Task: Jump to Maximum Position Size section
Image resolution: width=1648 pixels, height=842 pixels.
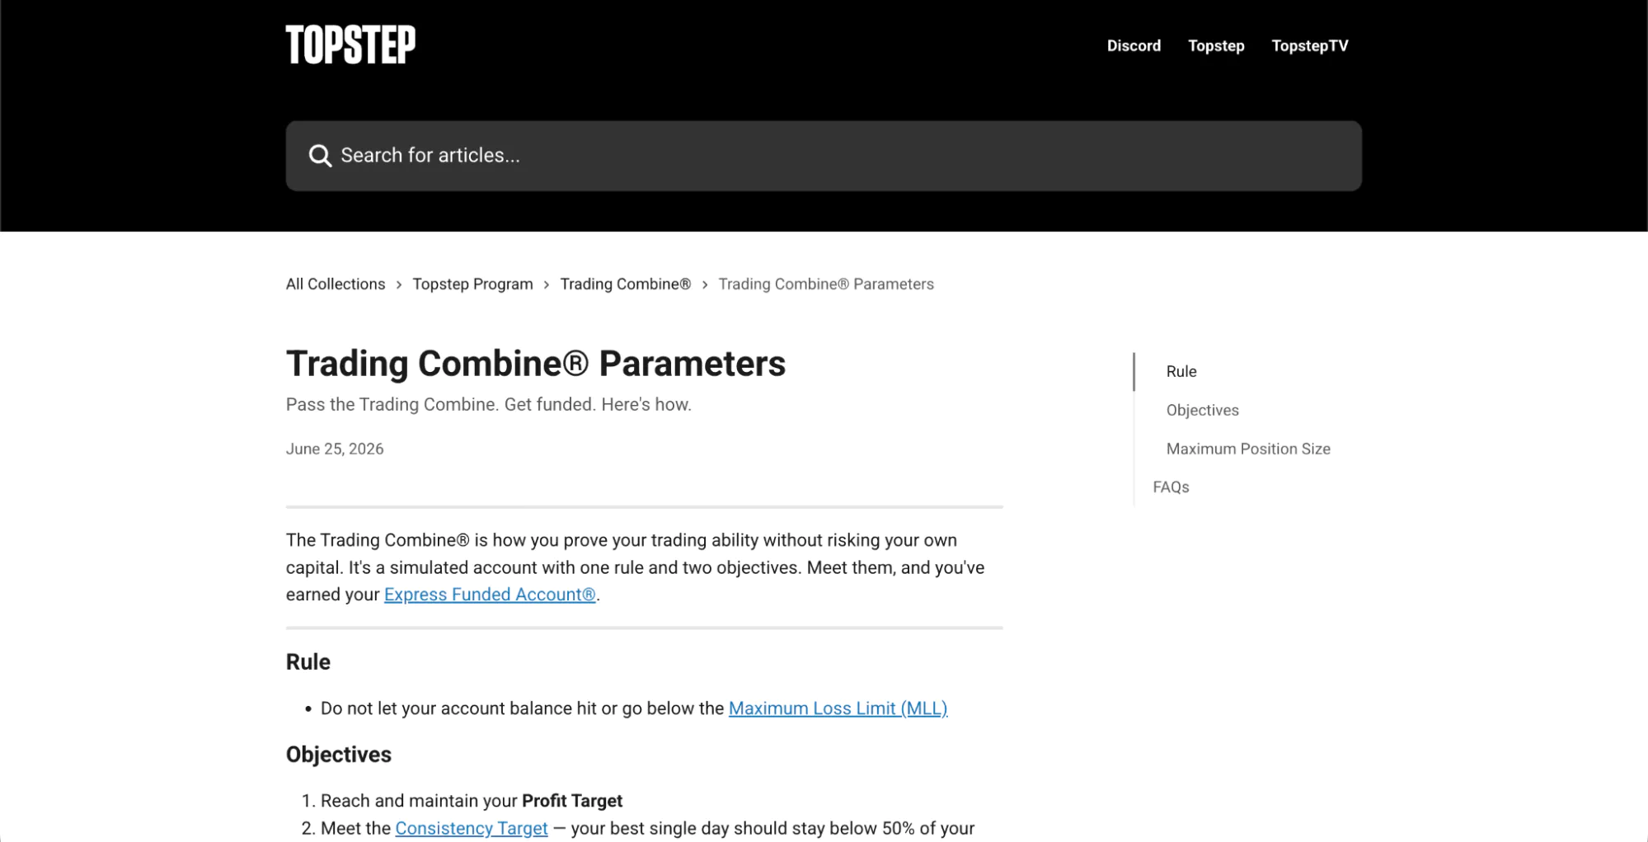Action: point(1248,449)
